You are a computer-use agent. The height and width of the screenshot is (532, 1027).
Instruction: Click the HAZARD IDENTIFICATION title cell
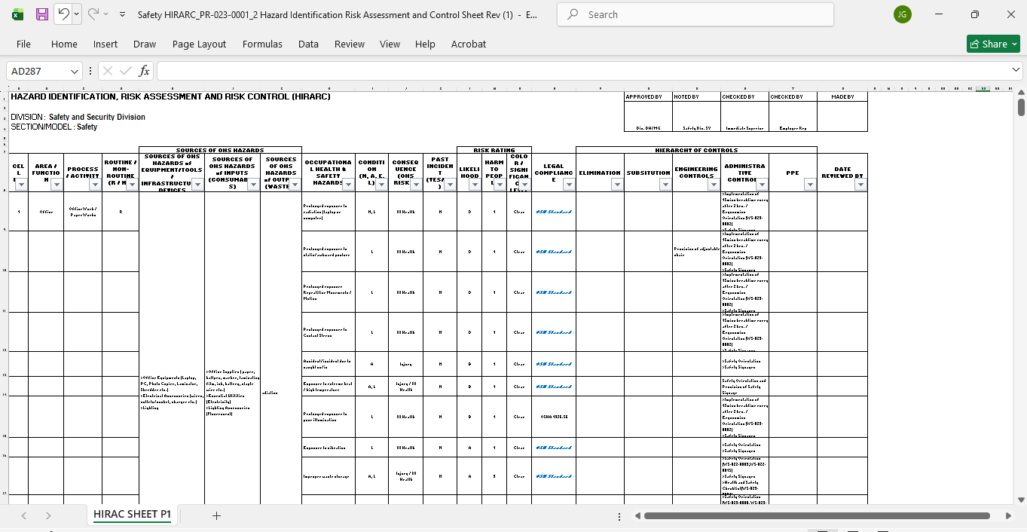point(170,96)
